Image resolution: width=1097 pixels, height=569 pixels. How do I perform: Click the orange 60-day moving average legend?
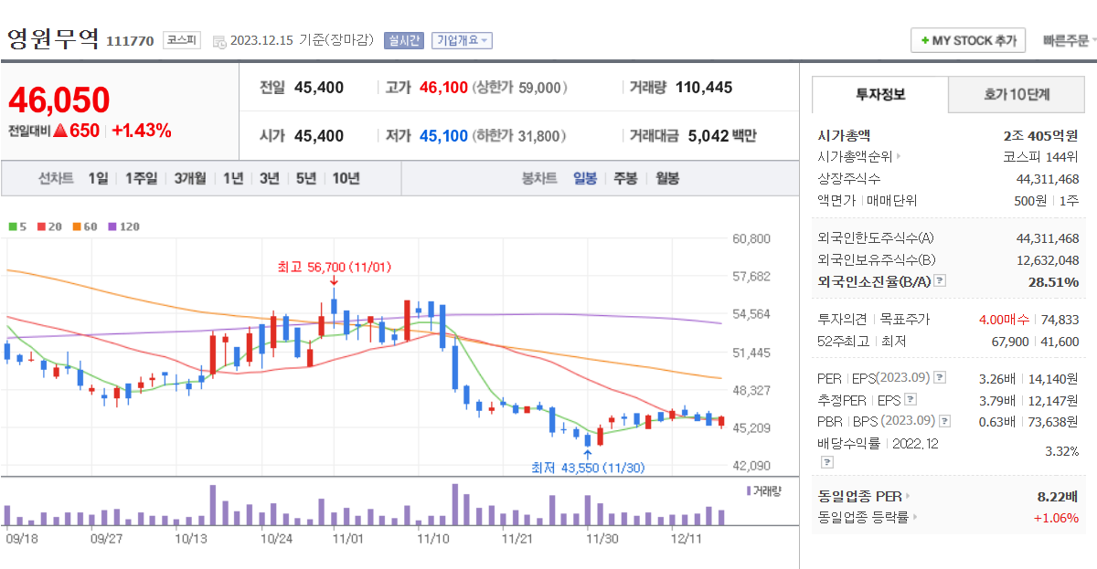pos(84,227)
